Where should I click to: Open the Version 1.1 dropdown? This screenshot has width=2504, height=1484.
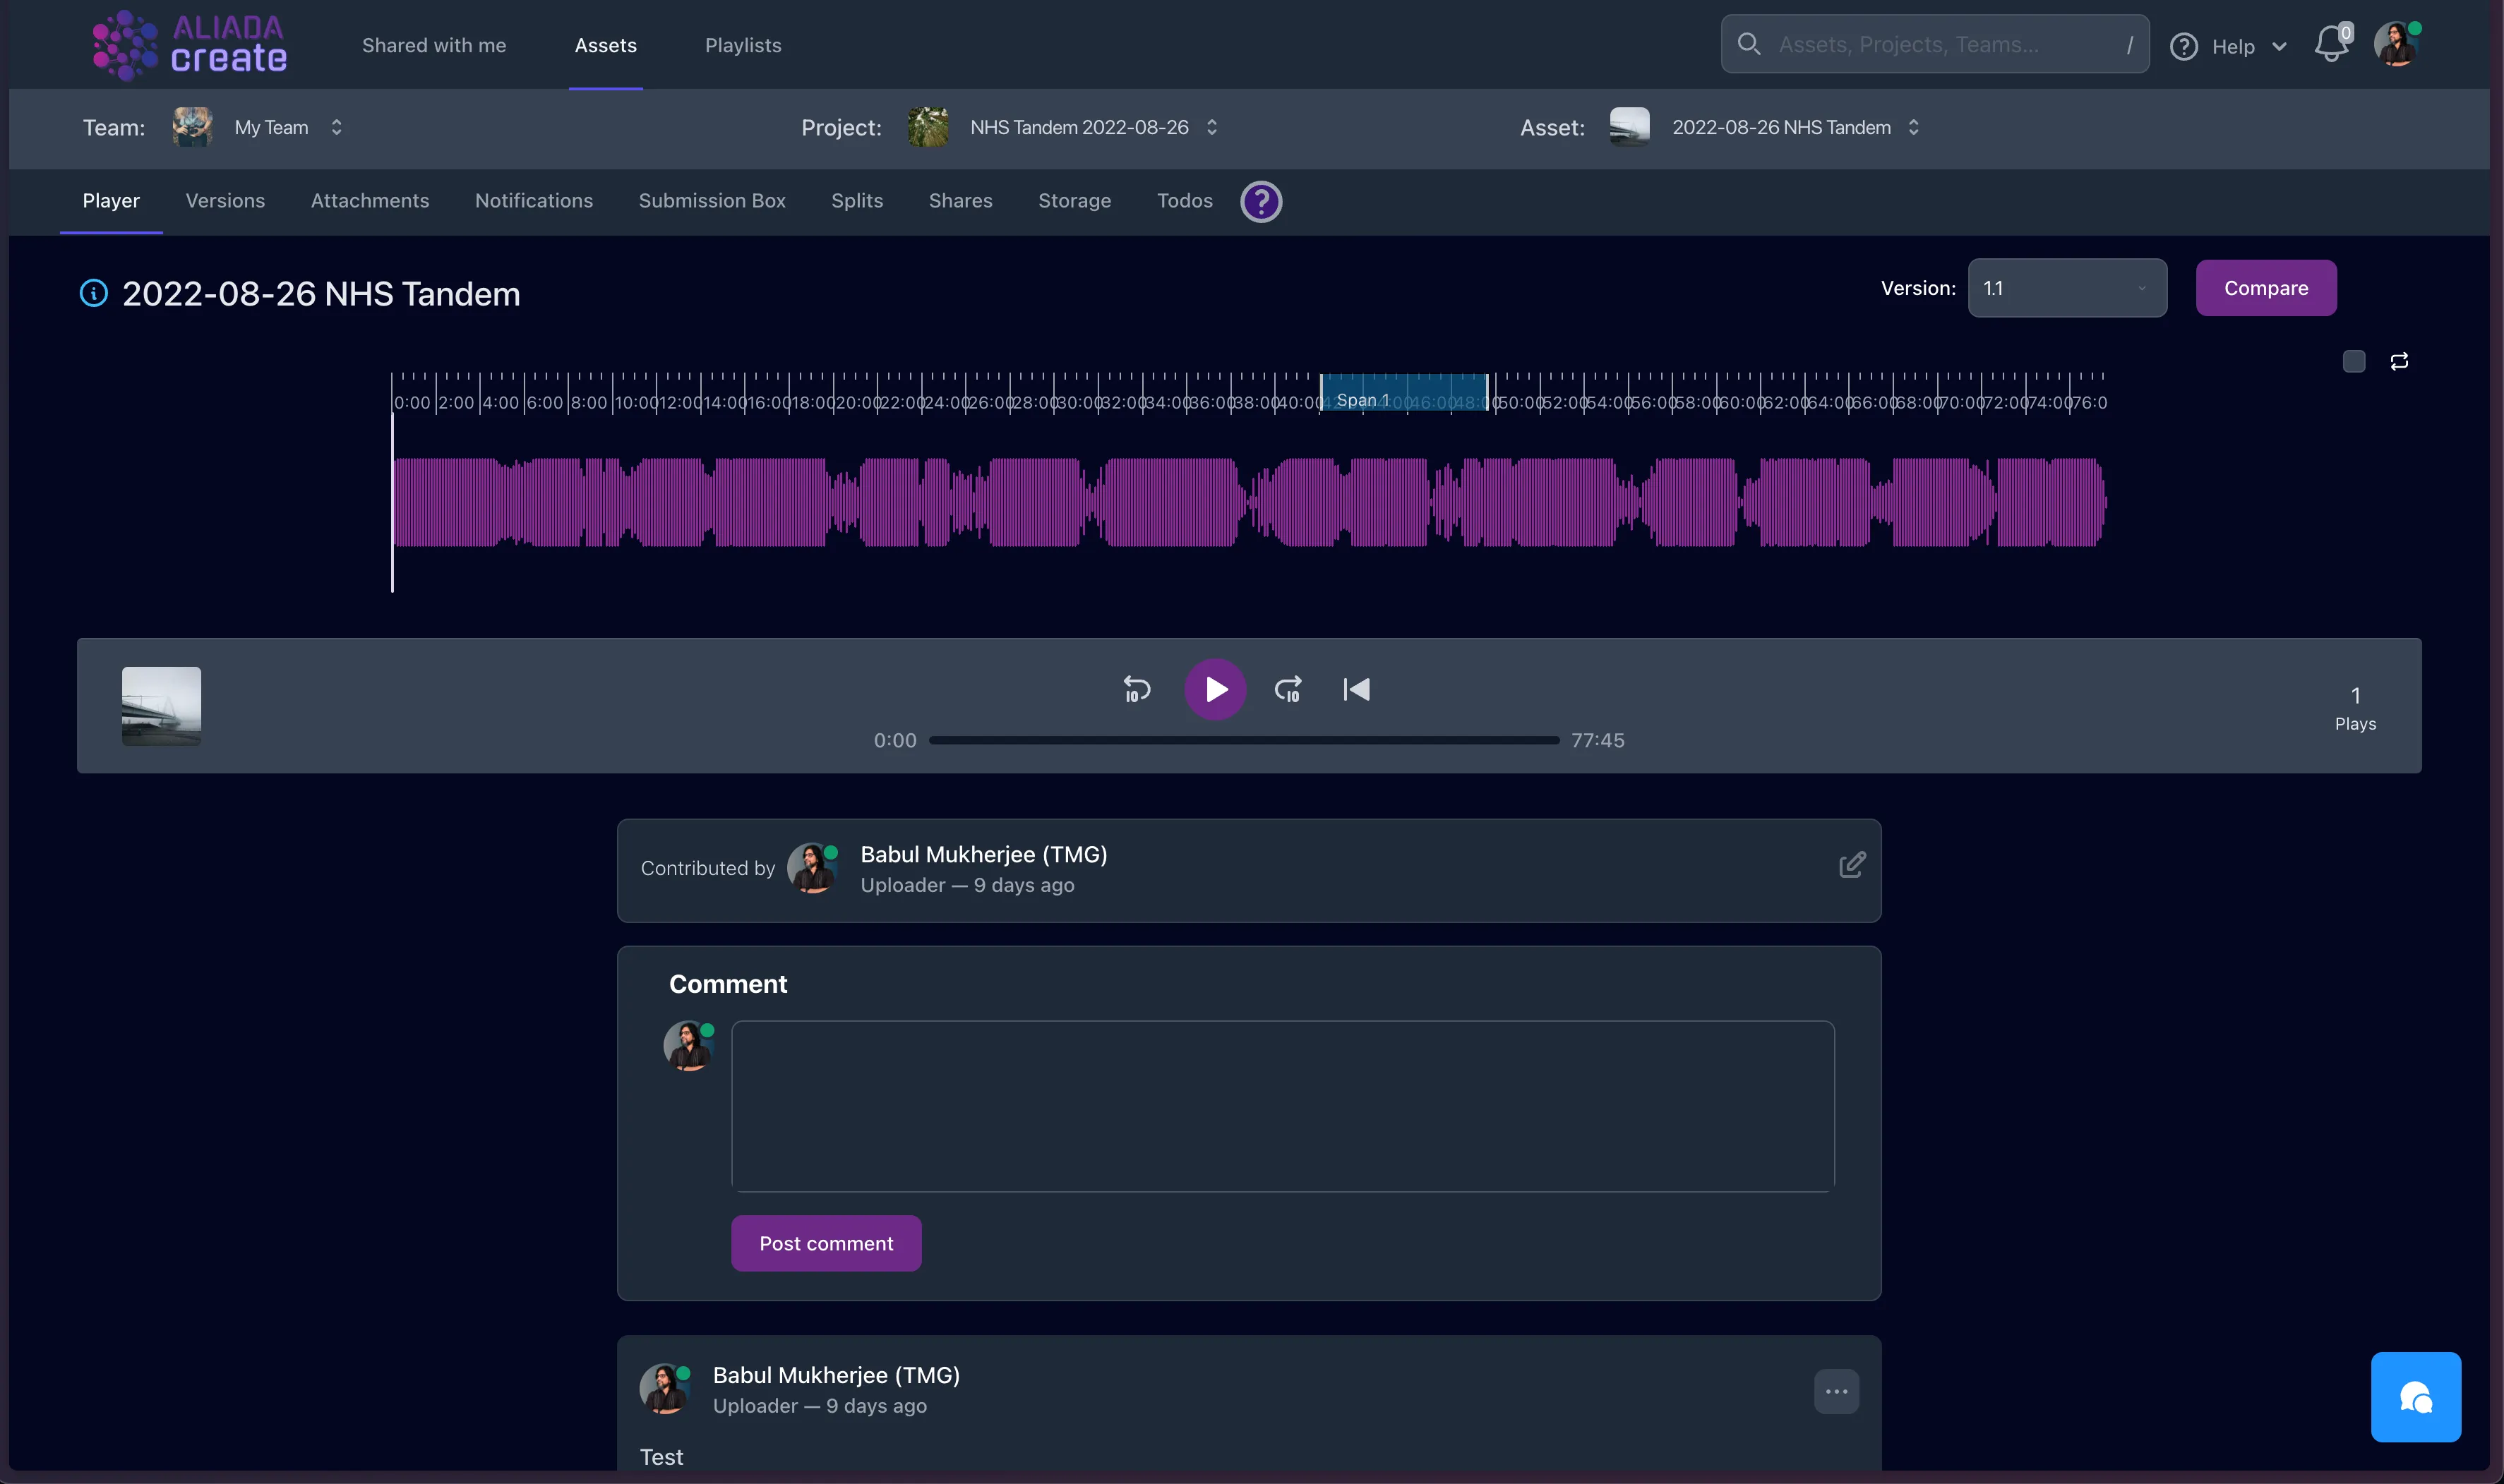point(2067,288)
